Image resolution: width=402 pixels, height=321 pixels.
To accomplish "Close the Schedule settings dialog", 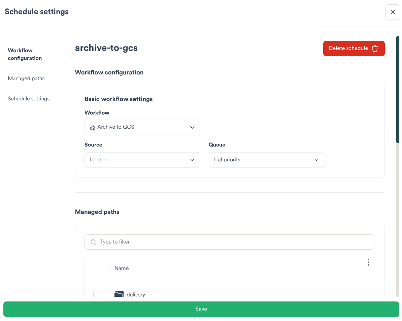I will [393, 12].
